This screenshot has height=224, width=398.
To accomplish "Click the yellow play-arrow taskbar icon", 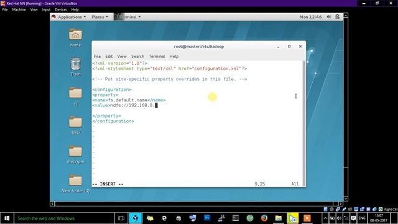I will 293,218.
